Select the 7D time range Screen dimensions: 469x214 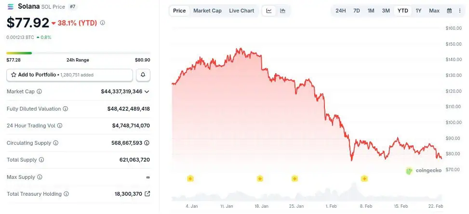pos(356,11)
